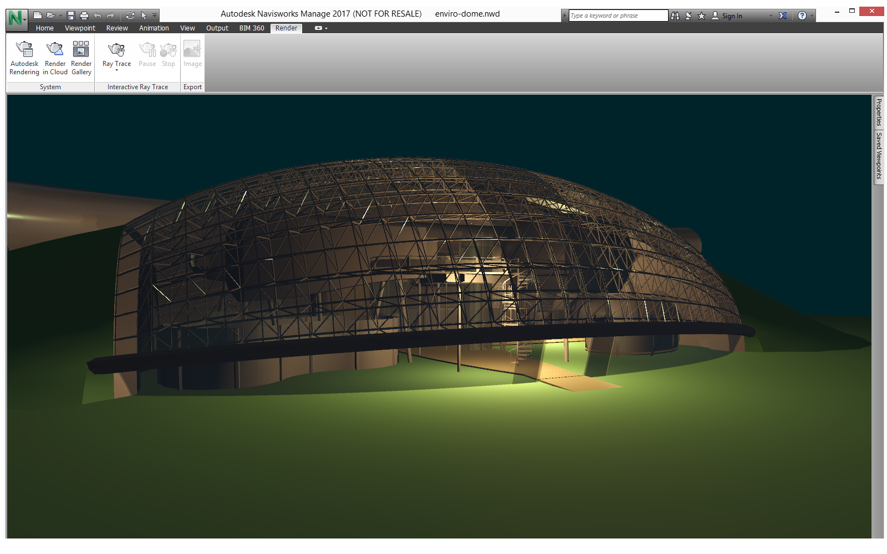The image size is (887, 554).
Task: Click the binoculars search icon
Action: pyautogui.click(x=675, y=16)
